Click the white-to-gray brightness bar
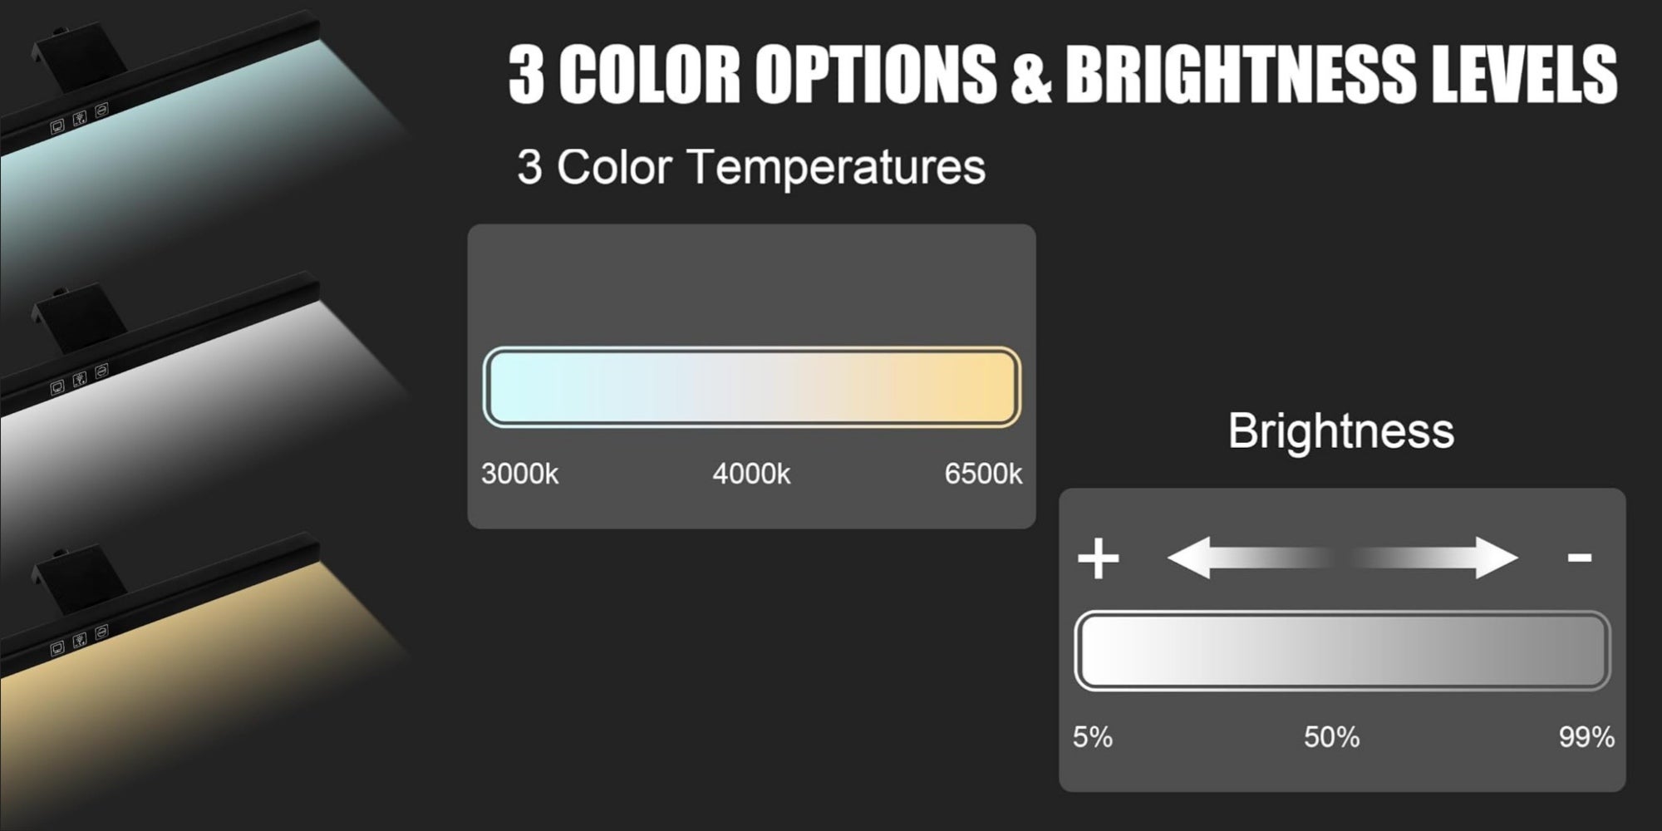This screenshot has width=1662, height=831. pyautogui.click(x=1342, y=651)
